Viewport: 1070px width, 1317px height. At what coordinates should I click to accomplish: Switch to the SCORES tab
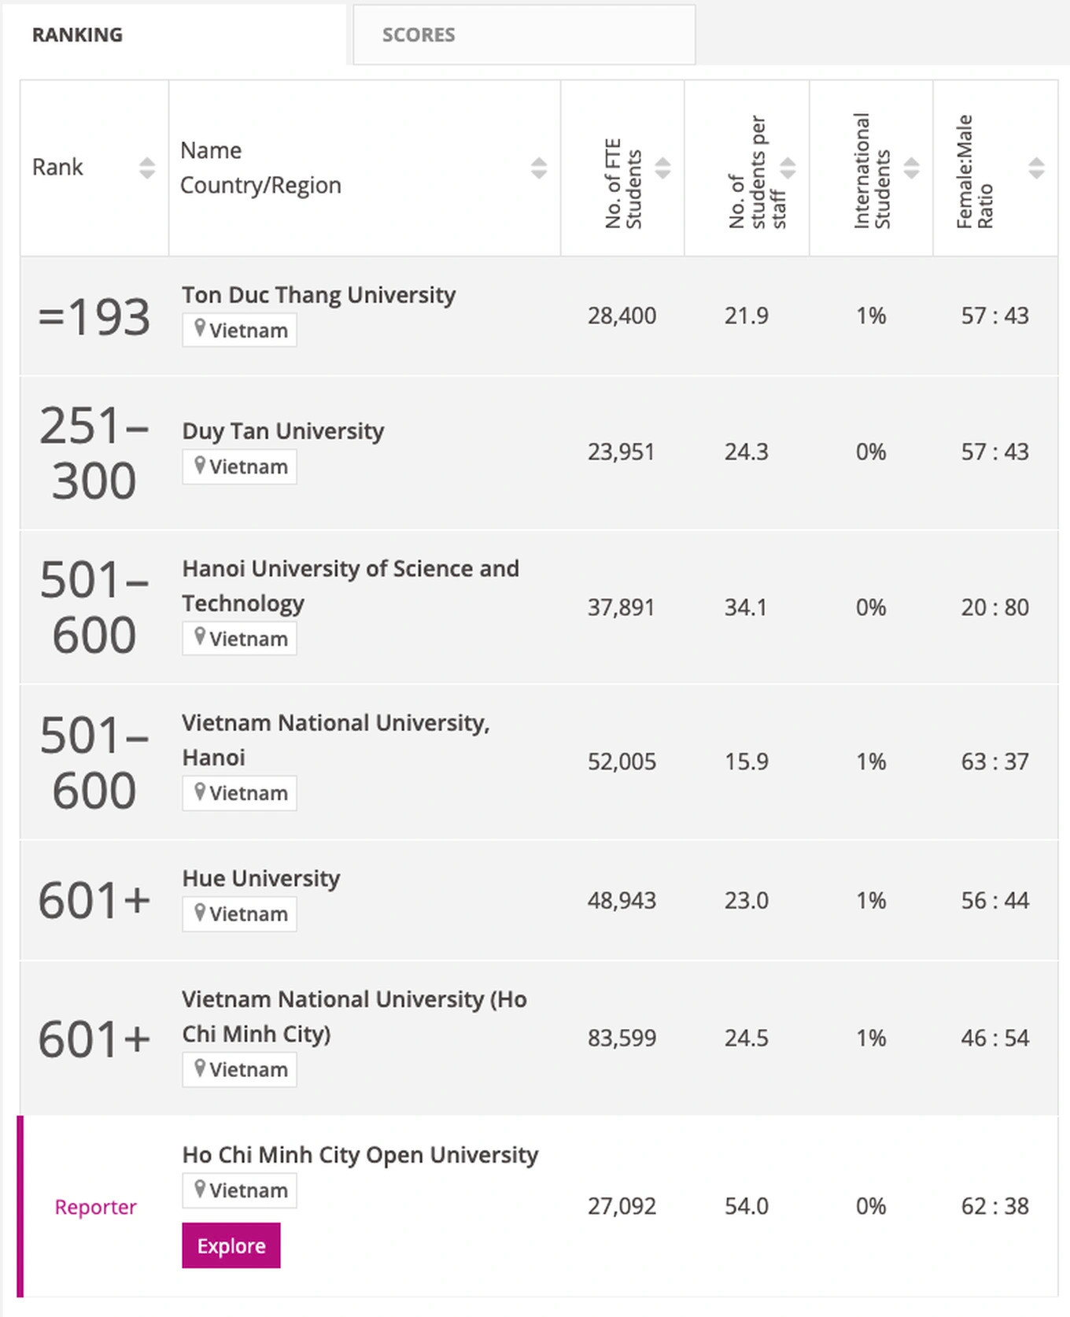tap(419, 35)
